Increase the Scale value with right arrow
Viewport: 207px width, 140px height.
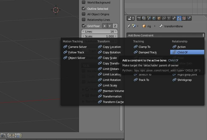coord(116,36)
